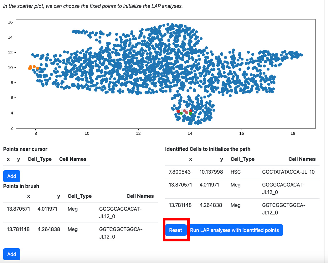
Task: Run LAP analyses with identified points
Action: pos(234,230)
